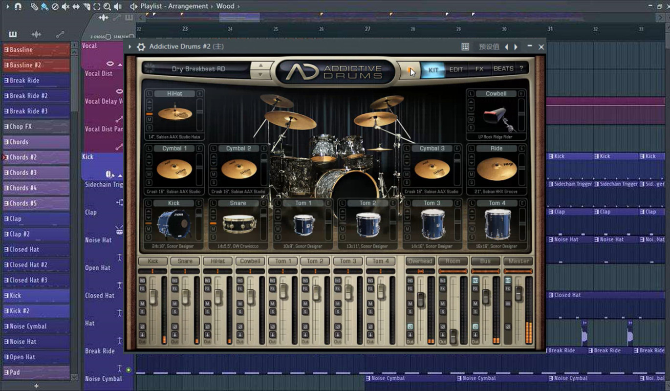Toggle the magnet snap icon in playlist toolbar
Viewport: 670px width, 391px height.
(x=18, y=6)
